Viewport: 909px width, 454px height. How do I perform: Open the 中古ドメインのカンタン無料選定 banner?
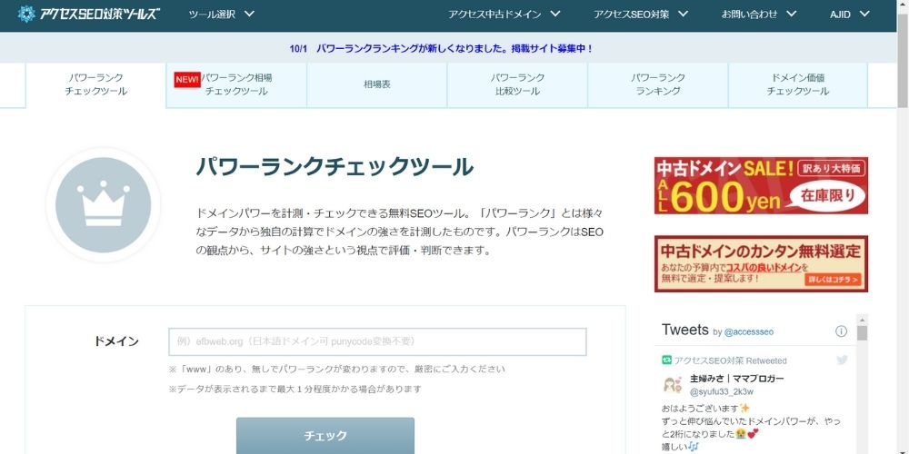(761, 263)
